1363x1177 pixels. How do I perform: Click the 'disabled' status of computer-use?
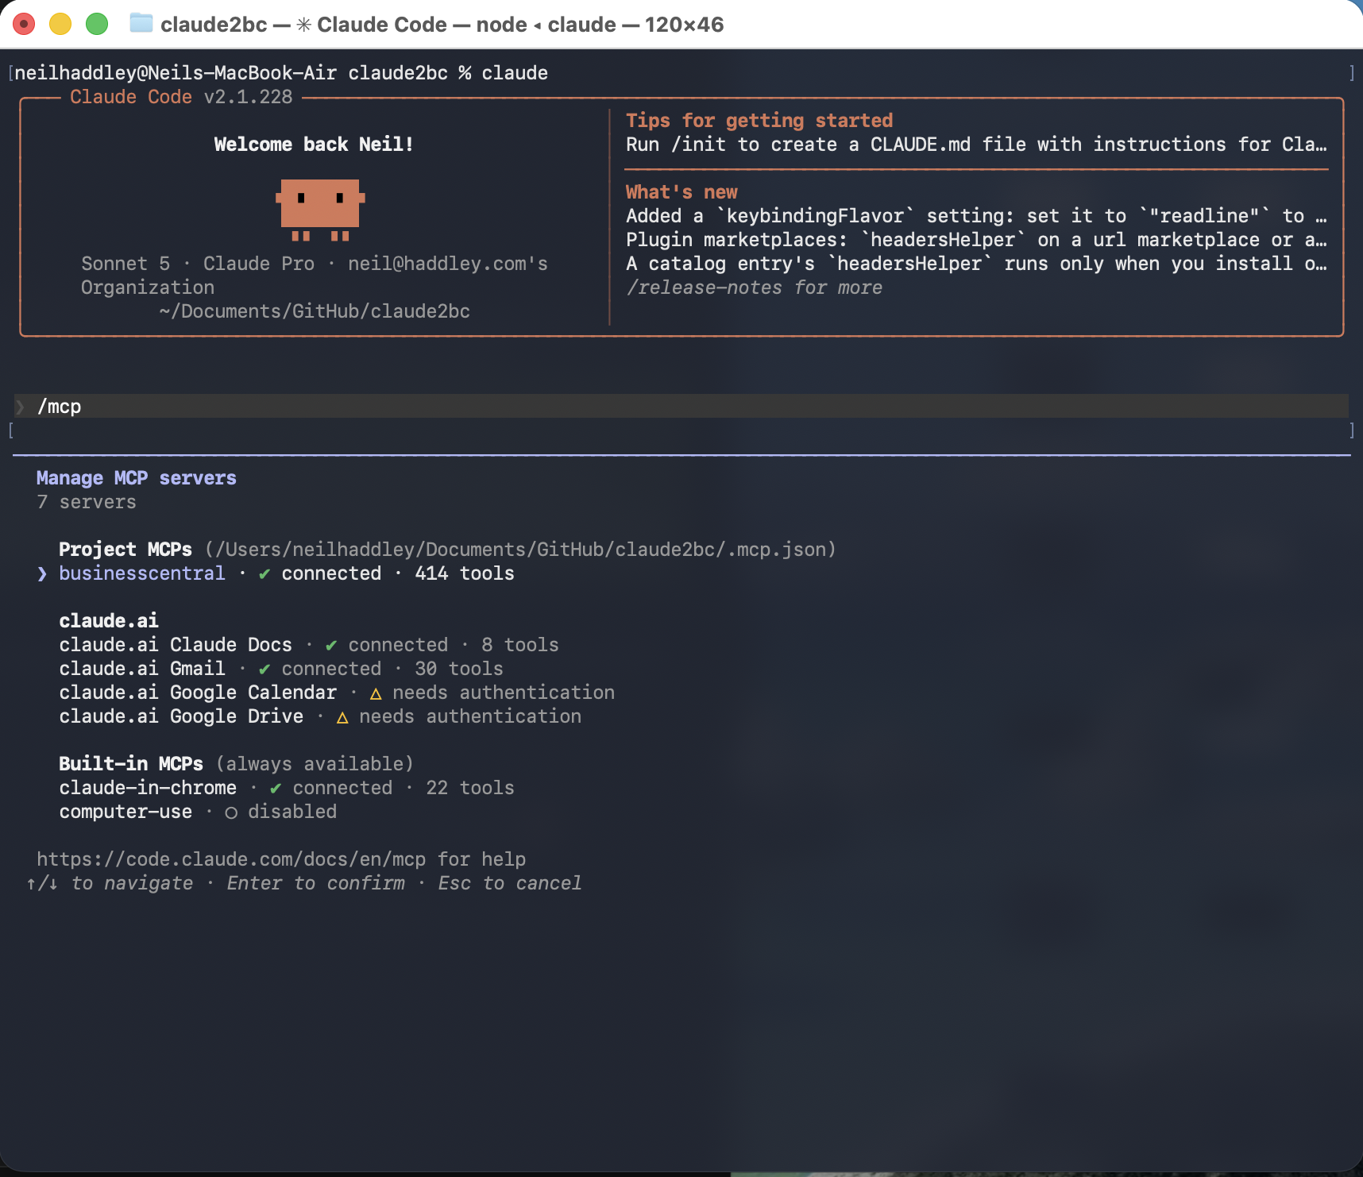click(x=292, y=812)
